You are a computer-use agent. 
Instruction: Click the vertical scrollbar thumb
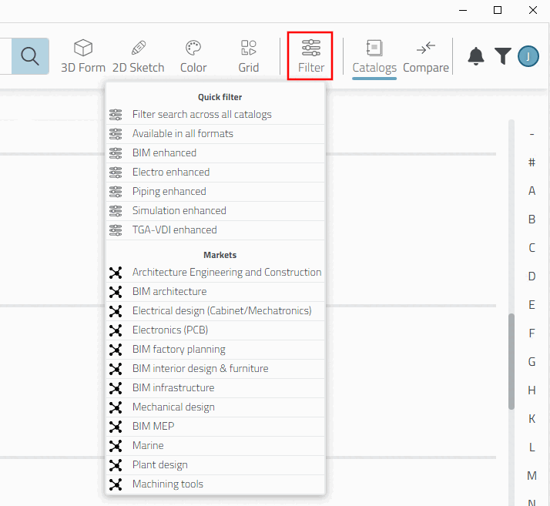tap(511, 361)
